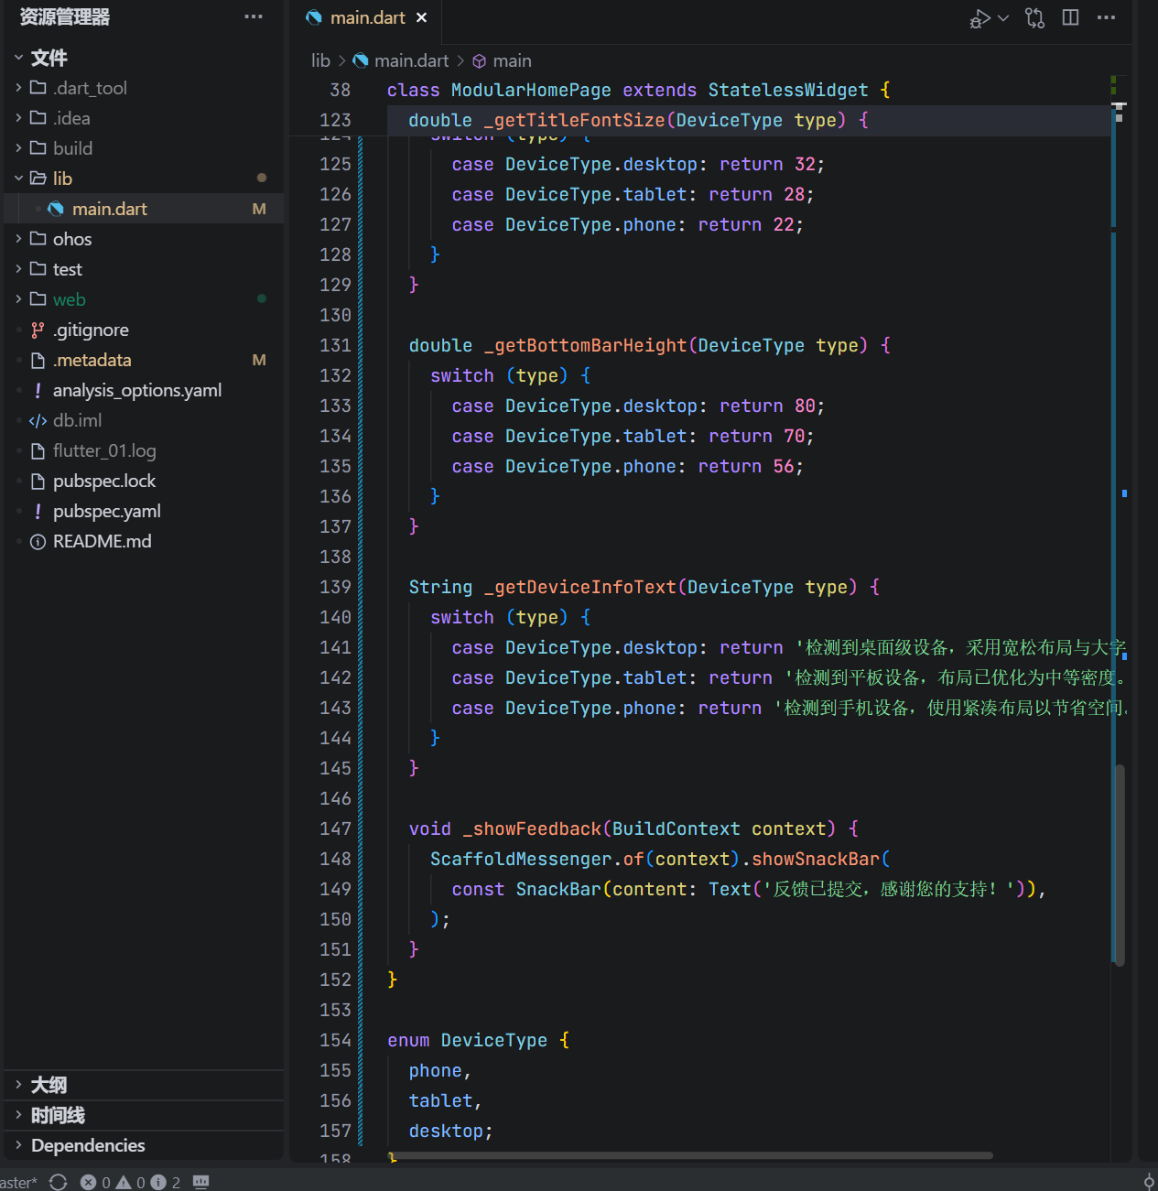The height and width of the screenshot is (1191, 1158).
Task: Click the git icon beside .gitignore
Action: [38, 330]
